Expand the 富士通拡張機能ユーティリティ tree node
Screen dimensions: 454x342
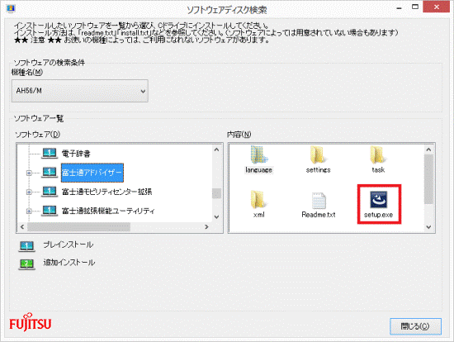(x=29, y=211)
